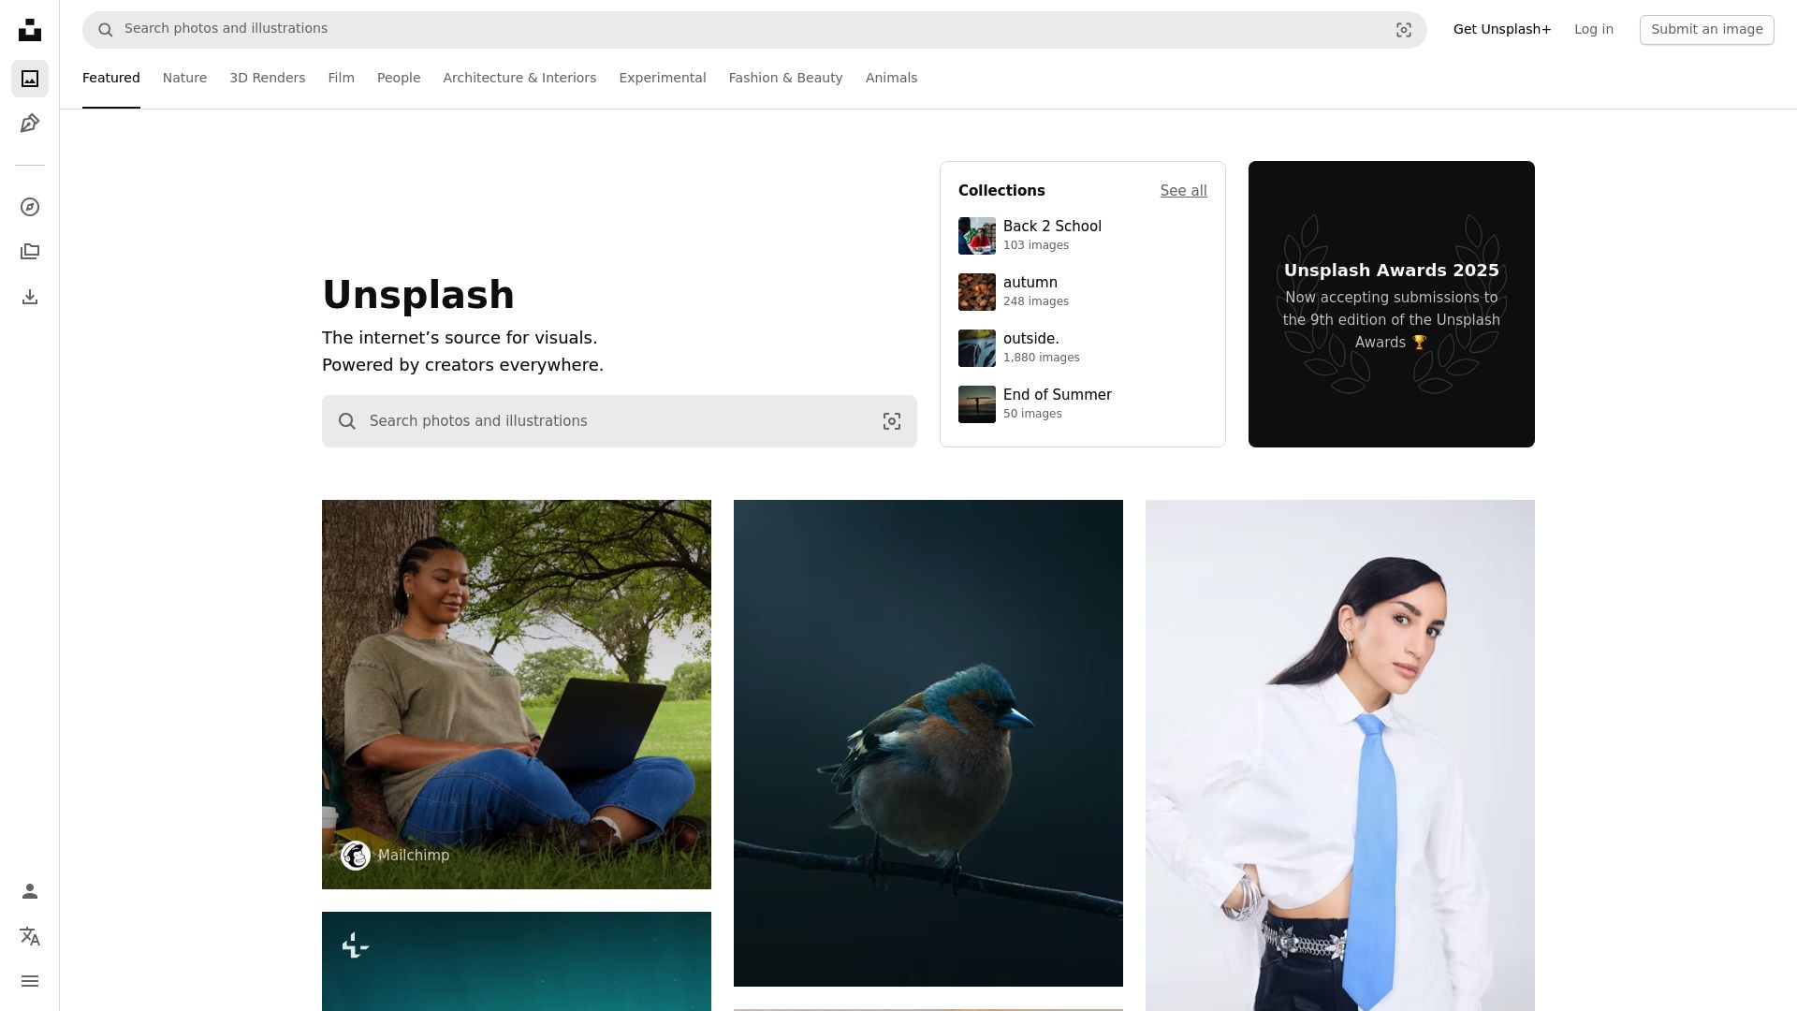Click the Submit an image button

1706,29
